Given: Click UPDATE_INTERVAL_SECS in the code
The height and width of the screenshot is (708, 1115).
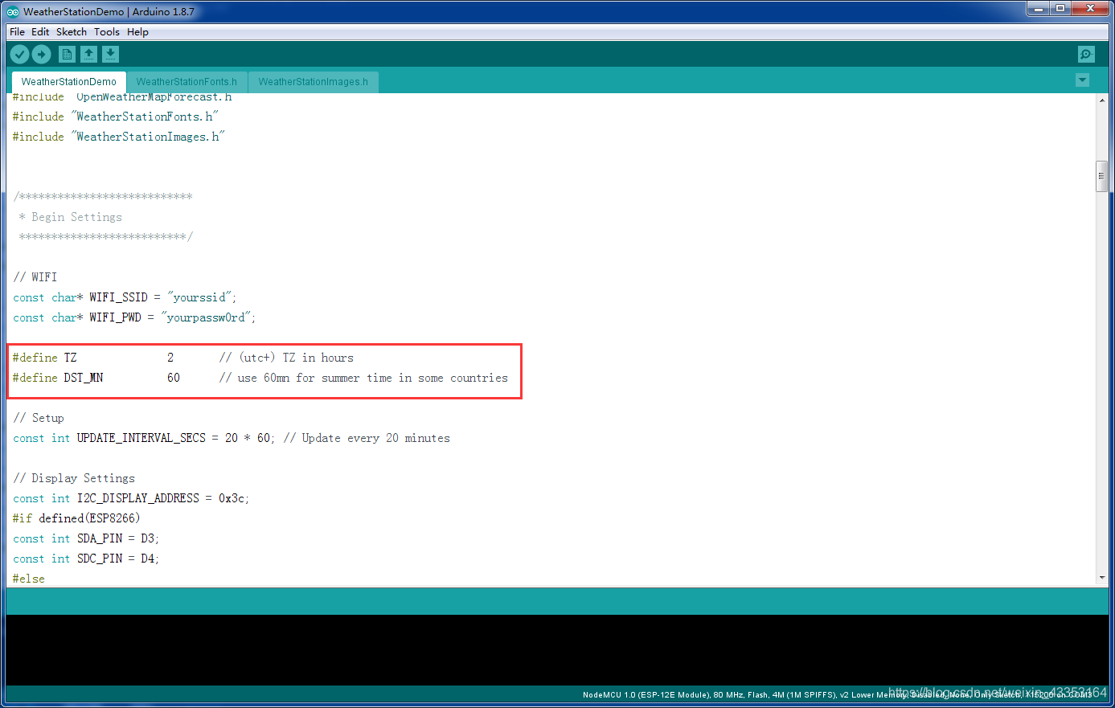Looking at the screenshot, I should tap(141, 438).
